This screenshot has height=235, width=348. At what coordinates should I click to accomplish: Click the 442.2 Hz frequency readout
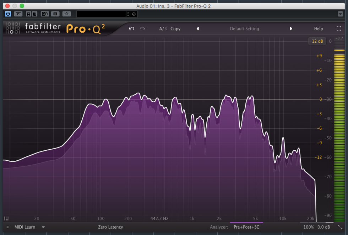(x=159, y=219)
